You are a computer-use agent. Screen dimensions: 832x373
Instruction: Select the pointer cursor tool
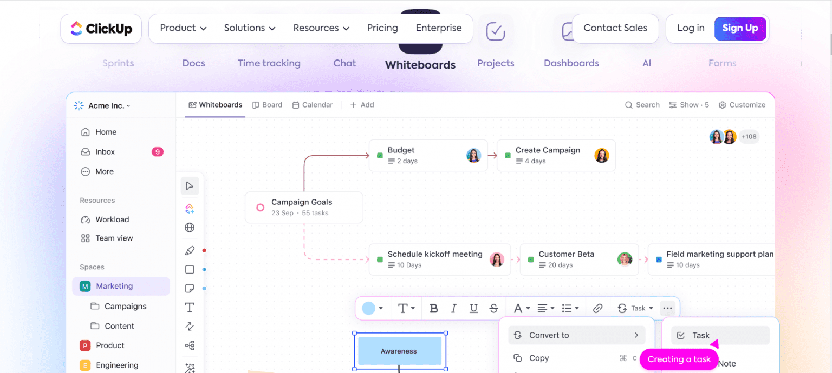pyautogui.click(x=190, y=186)
